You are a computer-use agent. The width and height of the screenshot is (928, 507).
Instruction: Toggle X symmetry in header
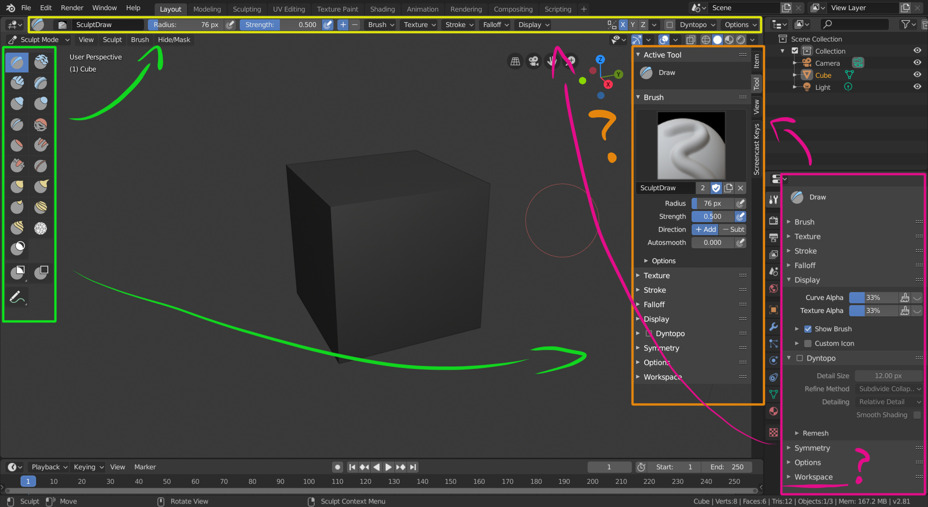623,25
